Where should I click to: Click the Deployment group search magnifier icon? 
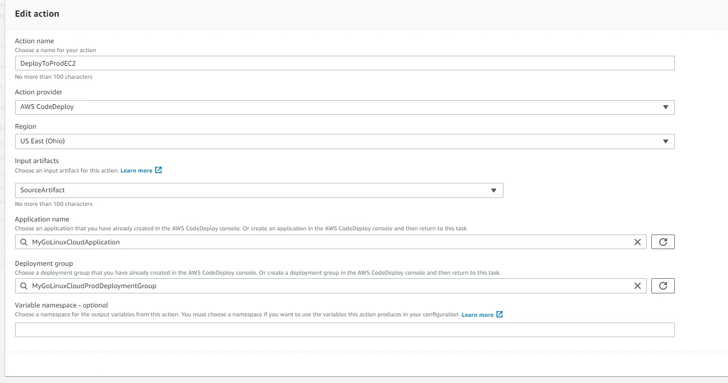coord(24,286)
